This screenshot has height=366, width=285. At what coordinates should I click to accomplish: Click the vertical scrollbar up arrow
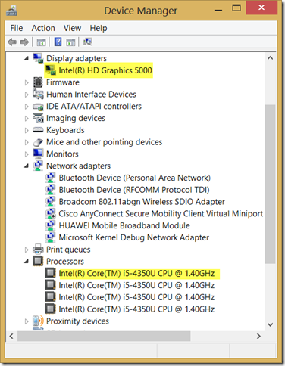(x=271, y=58)
